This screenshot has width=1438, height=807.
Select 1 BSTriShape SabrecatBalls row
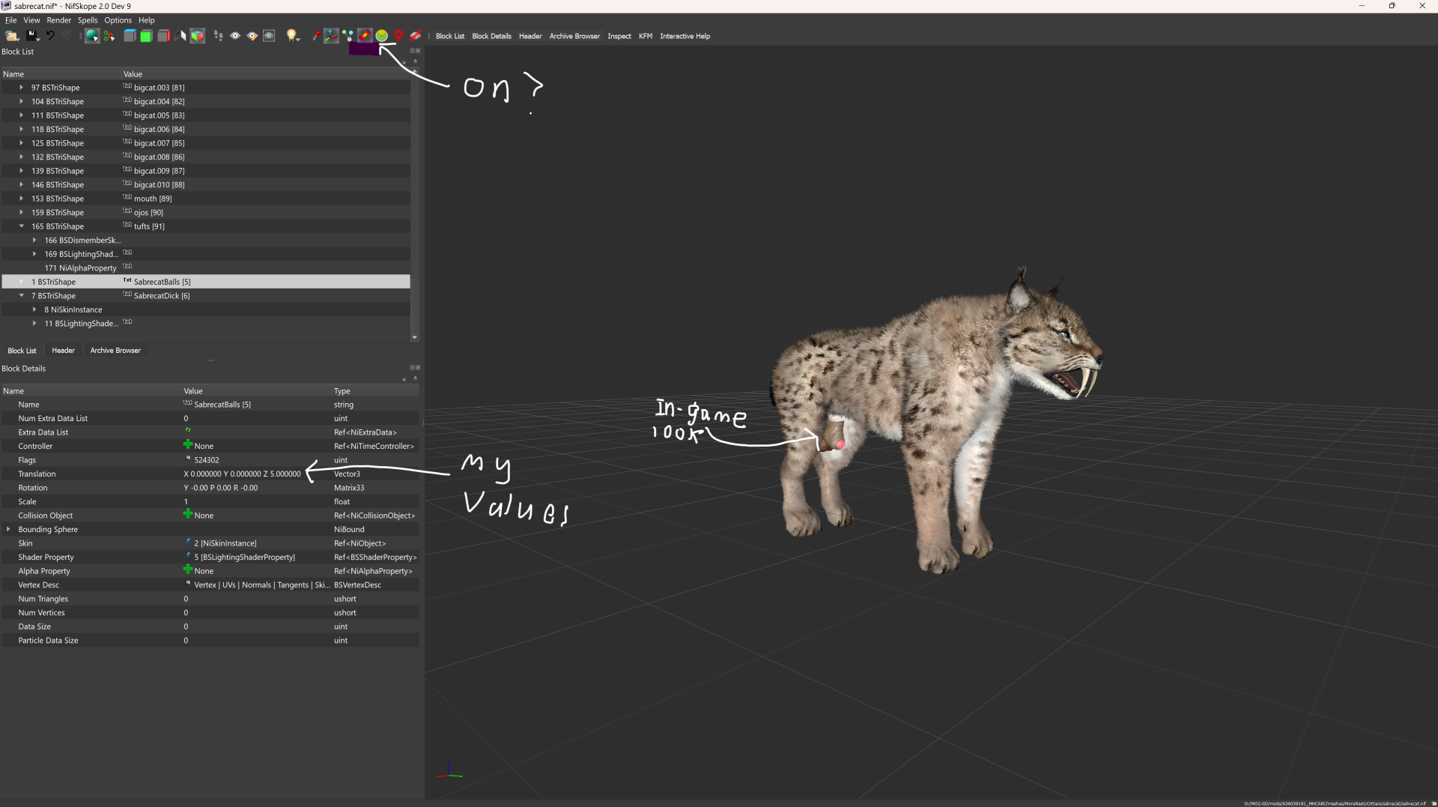point(205,282)
